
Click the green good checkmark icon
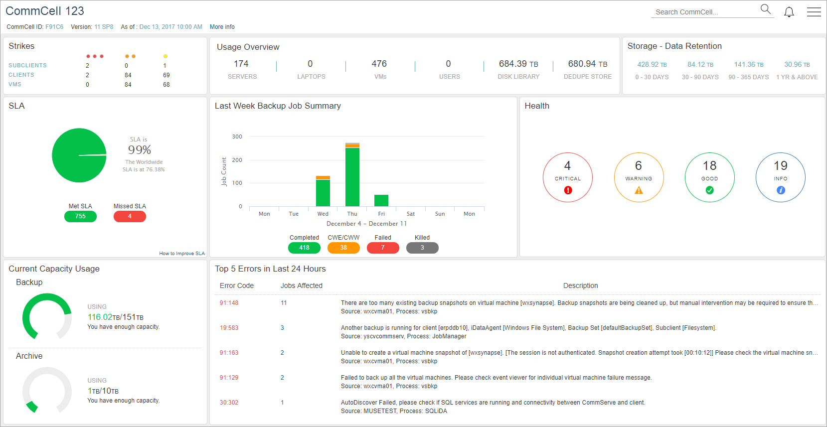point(709,190)
